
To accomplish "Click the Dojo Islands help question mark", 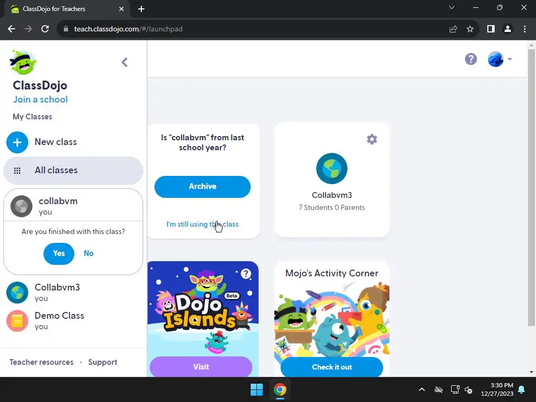I will [246, 273].
